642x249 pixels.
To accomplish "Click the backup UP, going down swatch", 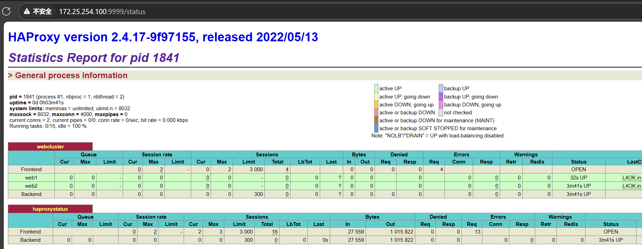I will pos(441,97).
